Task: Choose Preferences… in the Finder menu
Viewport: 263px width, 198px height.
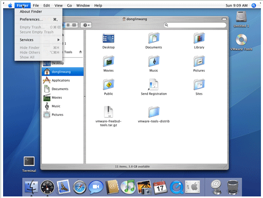Action: pyautogui.click(x=39, y=19)
